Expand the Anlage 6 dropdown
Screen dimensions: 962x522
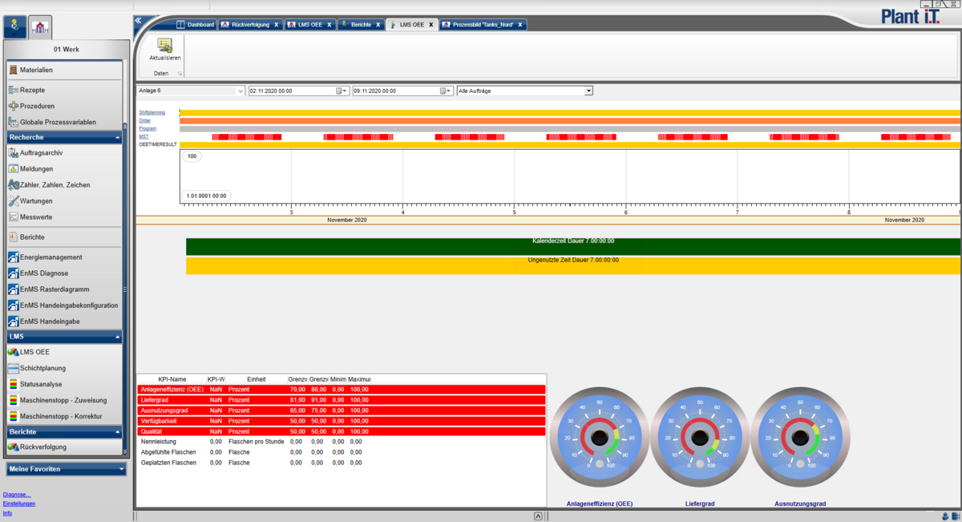click(240, 91)
